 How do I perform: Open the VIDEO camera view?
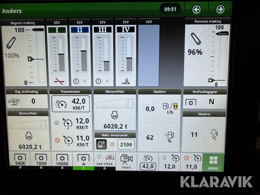click(126, 161)
